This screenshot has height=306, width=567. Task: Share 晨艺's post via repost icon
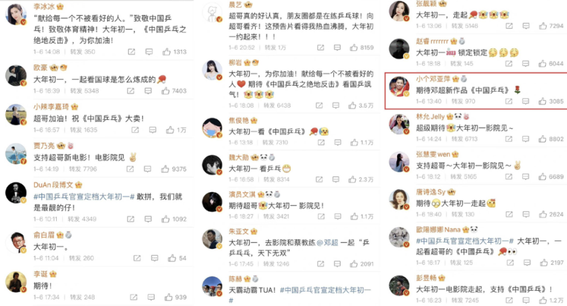(320, 48)
